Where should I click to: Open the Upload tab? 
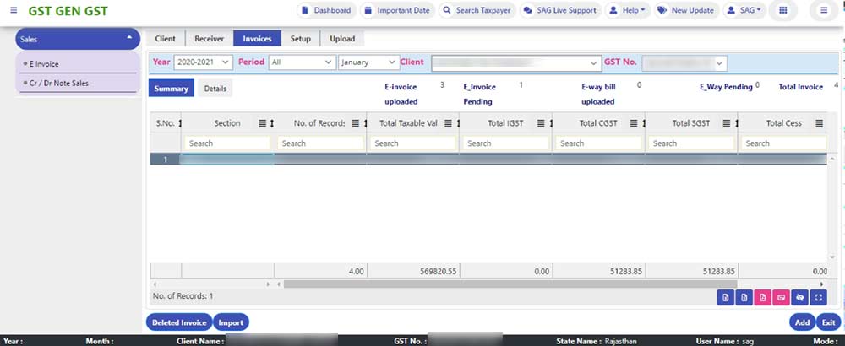click(x=342, y=39)
